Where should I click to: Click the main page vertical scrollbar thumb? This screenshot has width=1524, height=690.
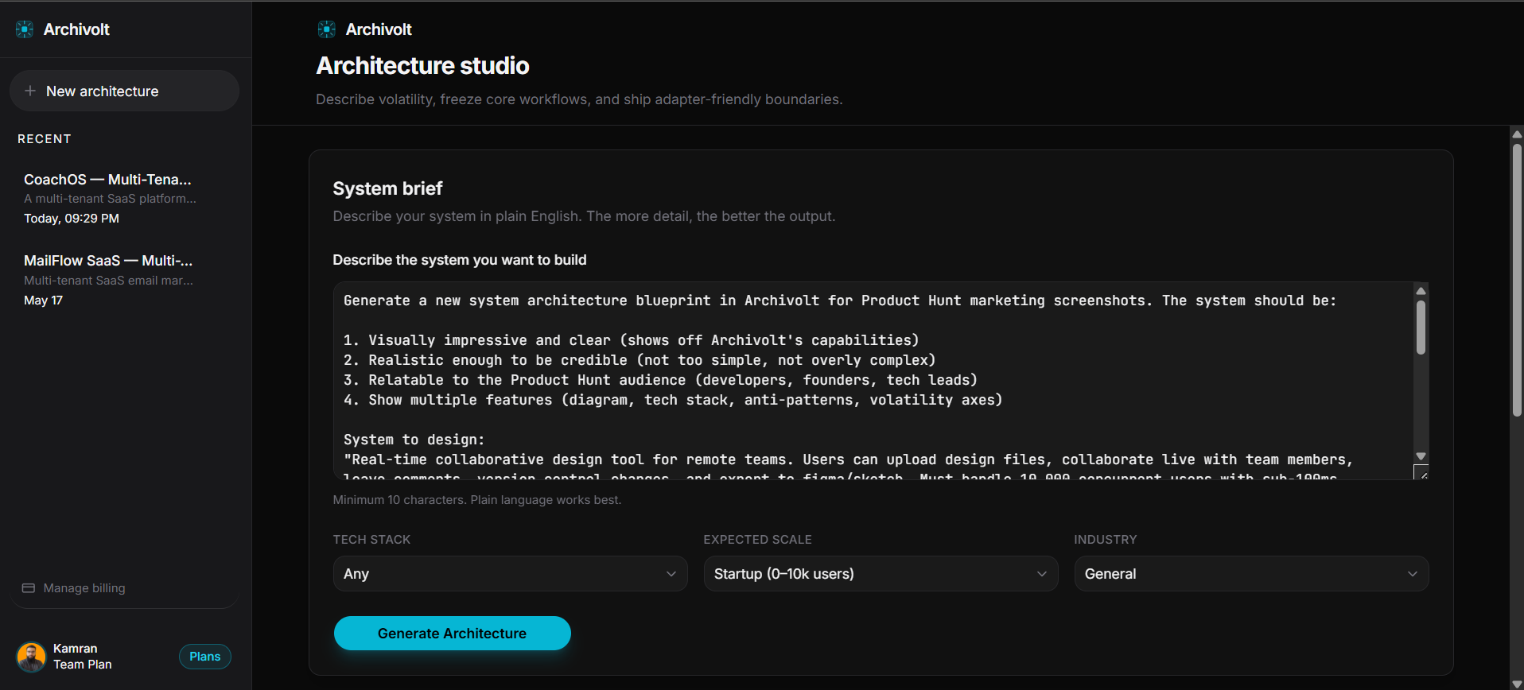click(x=1517, y=280)
